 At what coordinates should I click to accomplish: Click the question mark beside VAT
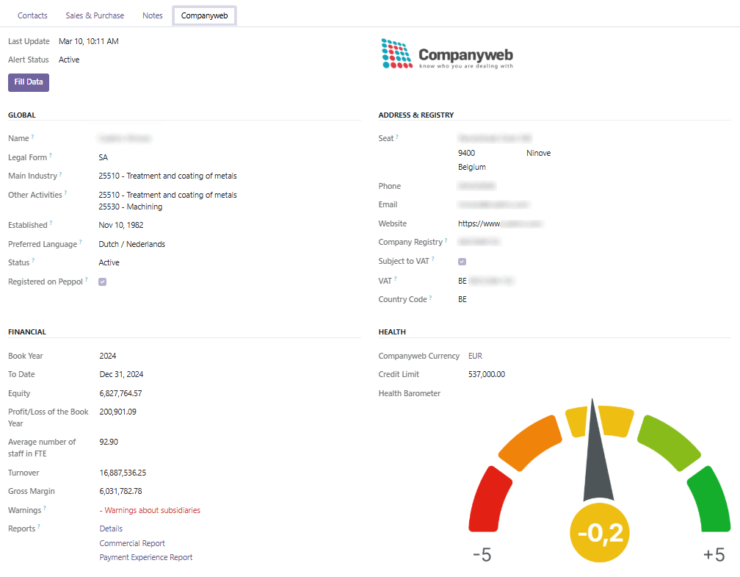[x=395, y=278]
